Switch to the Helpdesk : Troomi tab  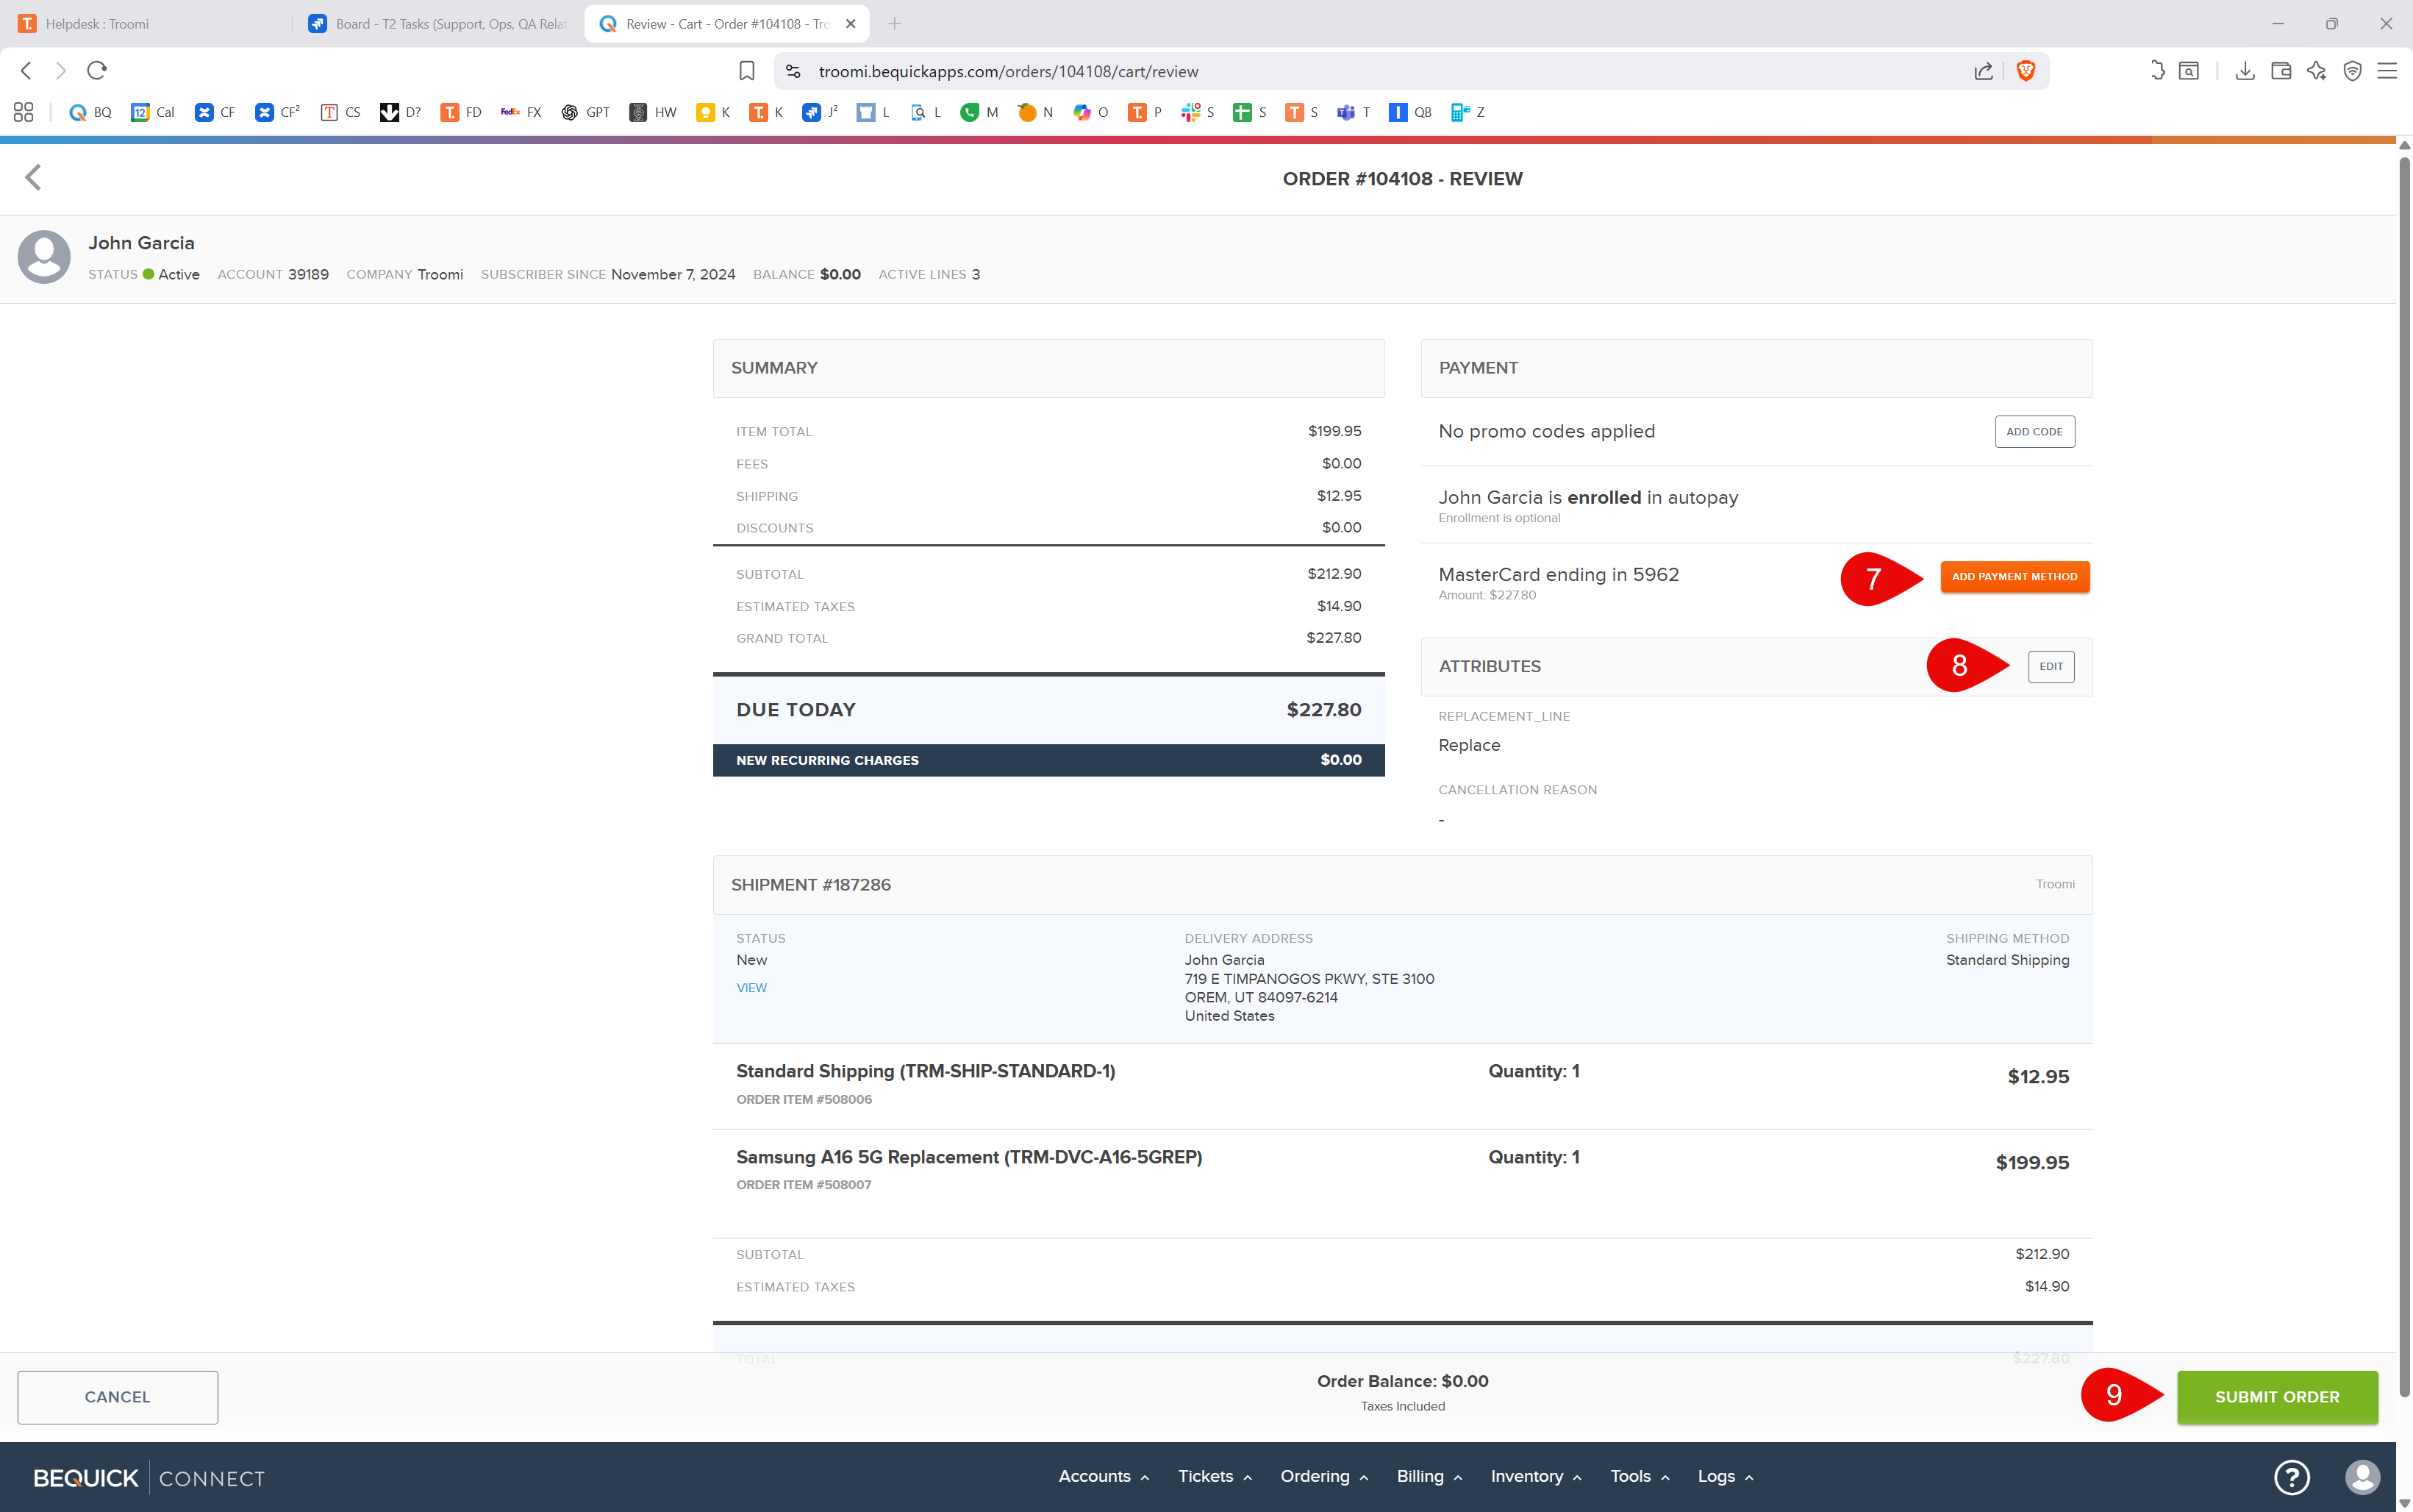click(x=97, y=24)
